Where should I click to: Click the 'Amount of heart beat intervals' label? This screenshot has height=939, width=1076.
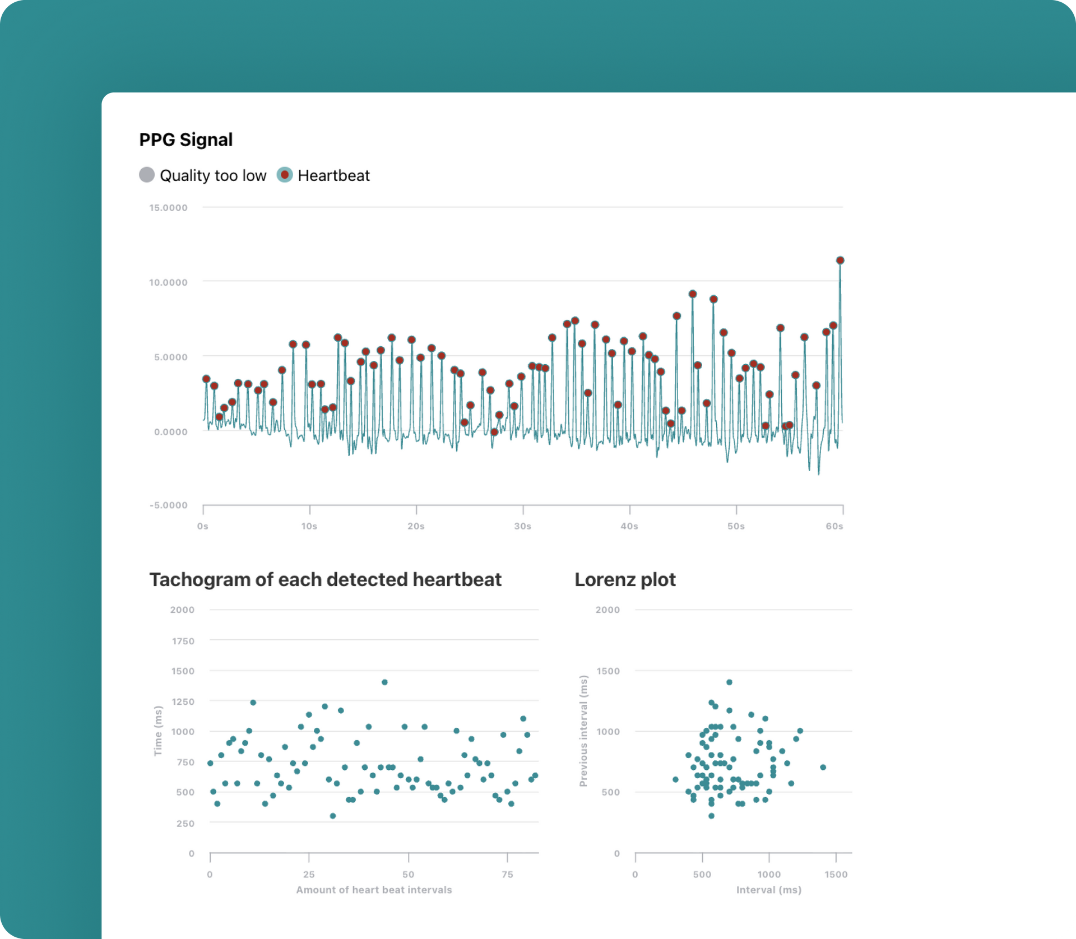coord(374,890)
